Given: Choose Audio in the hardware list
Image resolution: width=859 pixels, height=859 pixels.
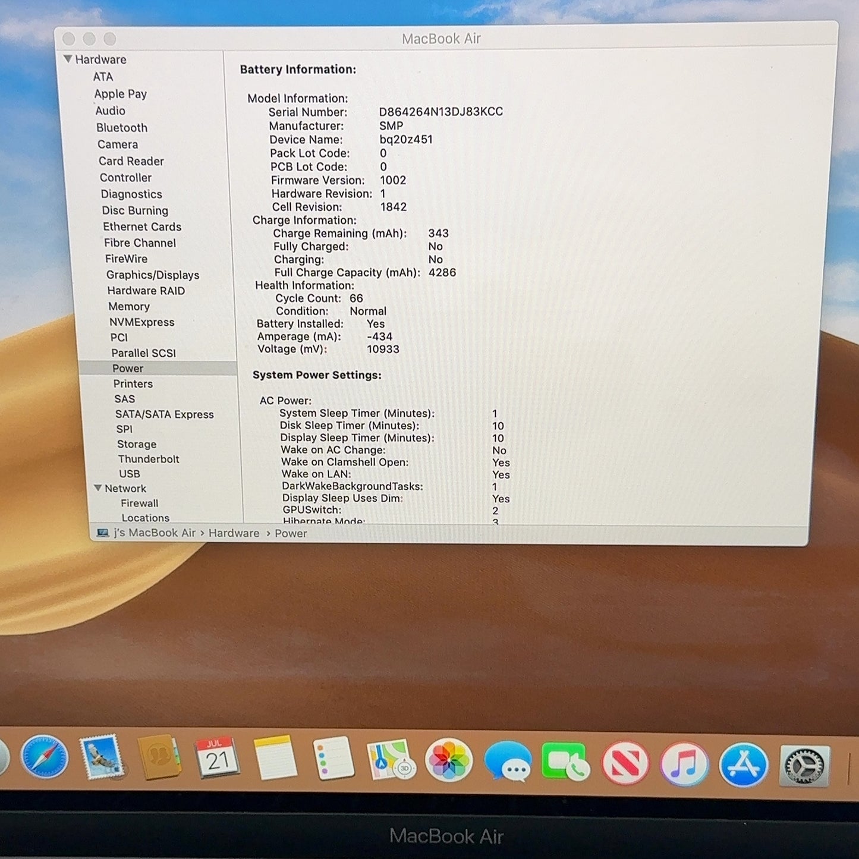Looking at the screenshot, I should click(111, 111).
